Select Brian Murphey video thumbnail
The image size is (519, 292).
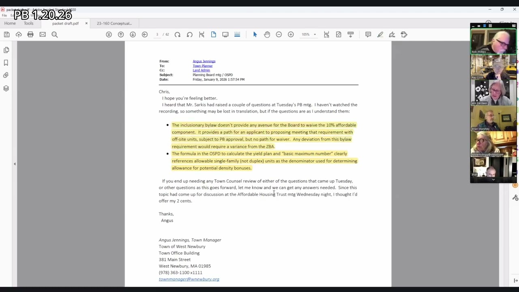pos(493,118)
